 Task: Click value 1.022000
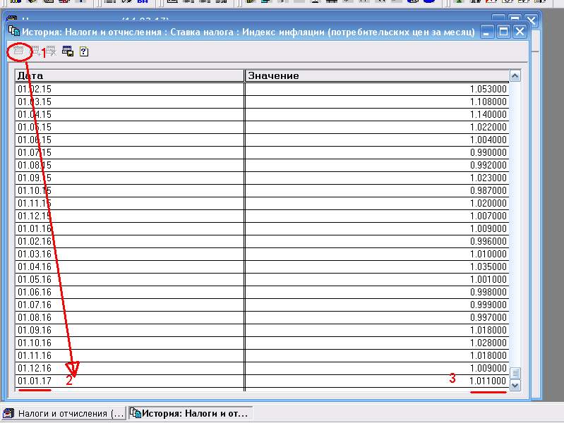pos(488,127)
